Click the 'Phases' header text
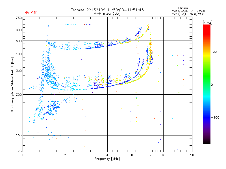The image size is (226, 169). tap(183, 8)
